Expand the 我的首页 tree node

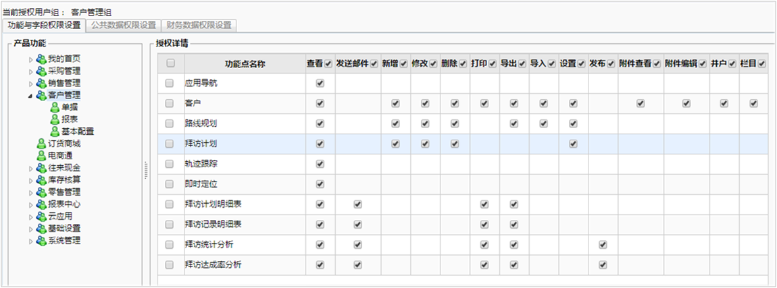click(30, 59)
